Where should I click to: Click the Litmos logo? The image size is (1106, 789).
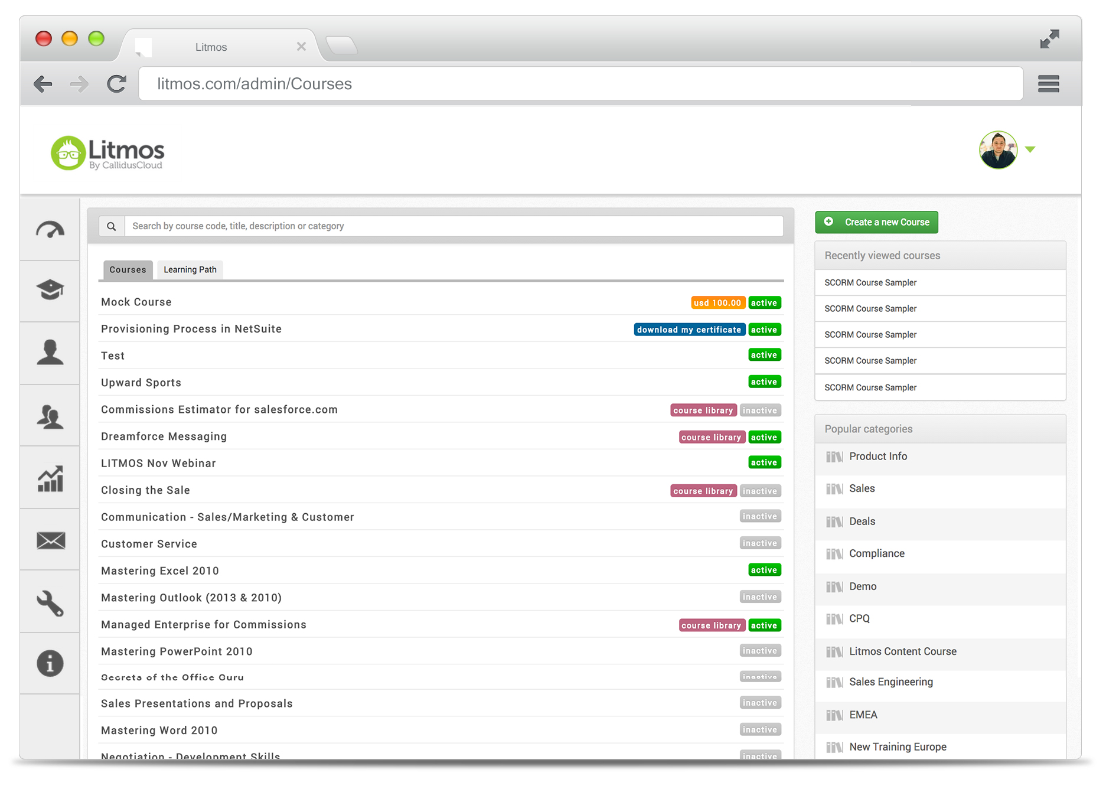coord(107,153)
